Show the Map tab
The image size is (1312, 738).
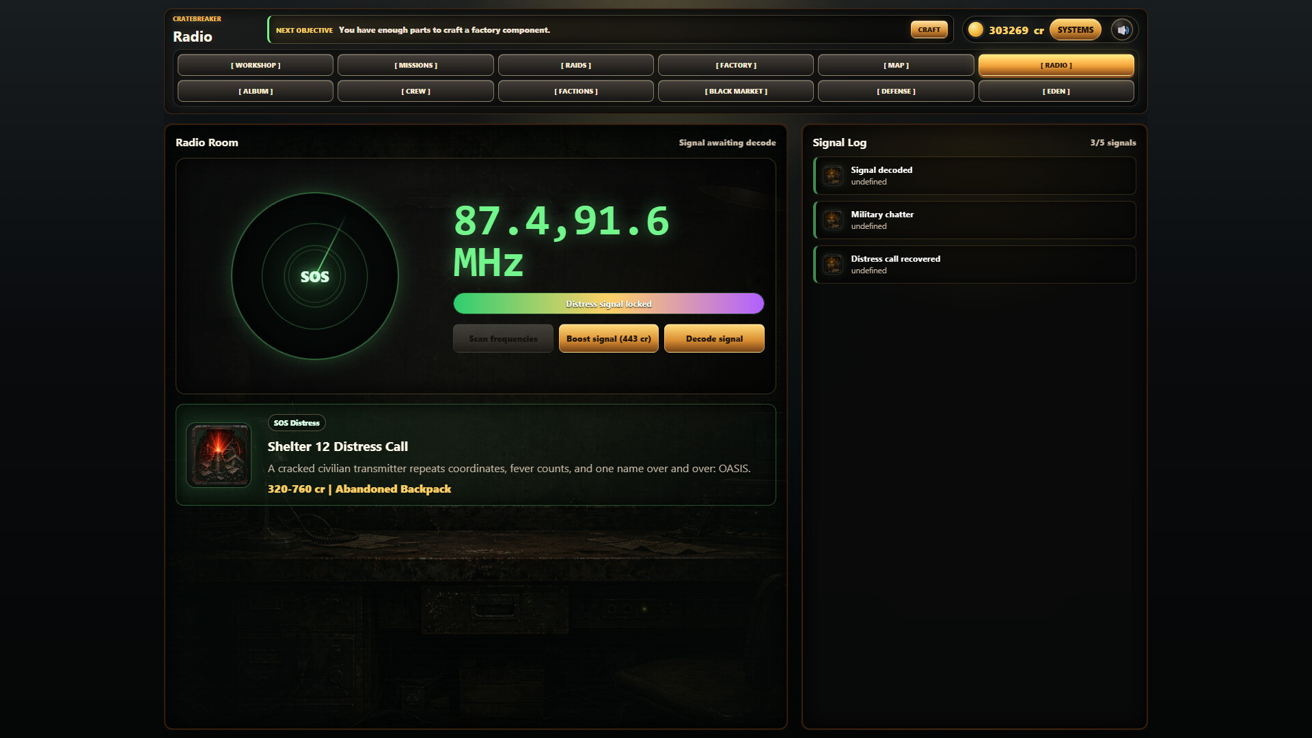coord(896,66)
